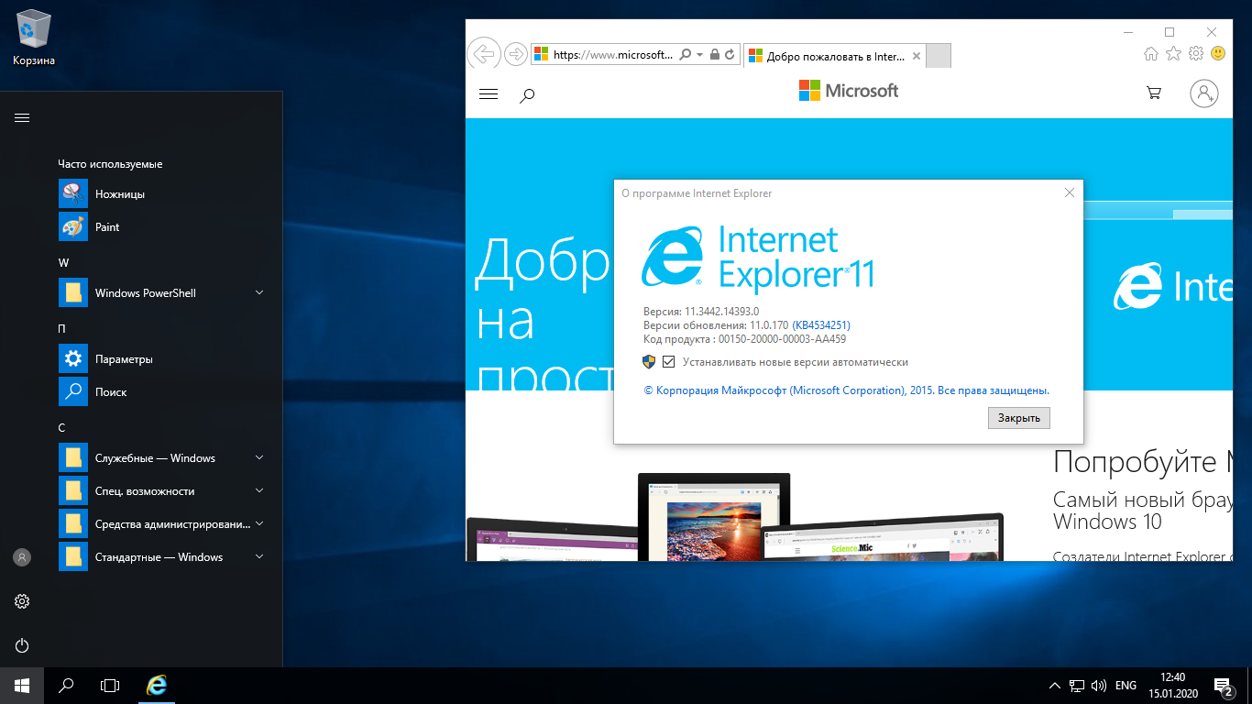1252x704 pixels.
Task: Open Settings gear in Start left rail
Action: pos(22,601)
